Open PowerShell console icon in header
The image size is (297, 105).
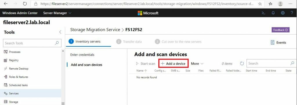263,13
